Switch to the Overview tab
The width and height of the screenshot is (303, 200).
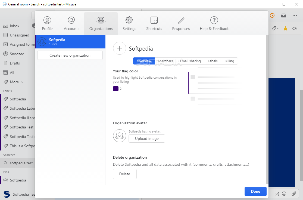click(x=144, y=61)
